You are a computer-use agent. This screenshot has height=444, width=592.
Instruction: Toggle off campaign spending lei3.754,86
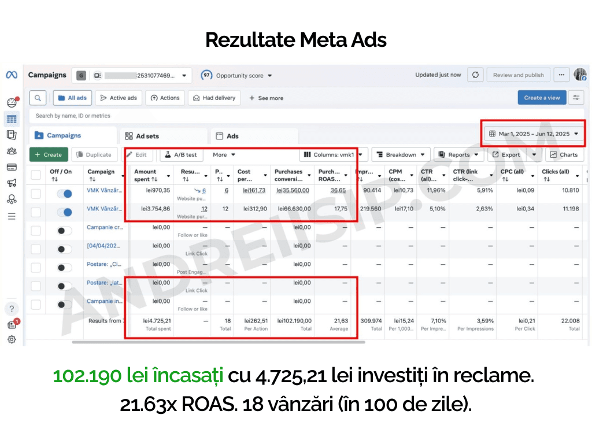tap(65, 212)
